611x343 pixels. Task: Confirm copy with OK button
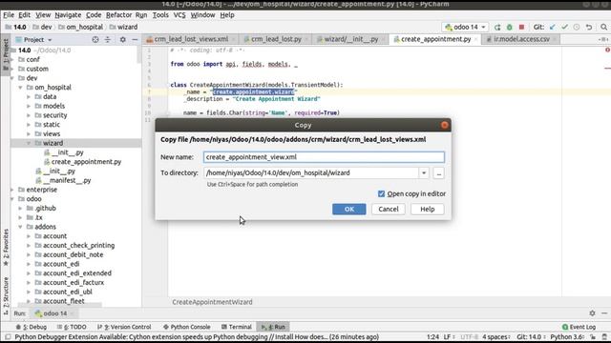click(x=349, y=210)
